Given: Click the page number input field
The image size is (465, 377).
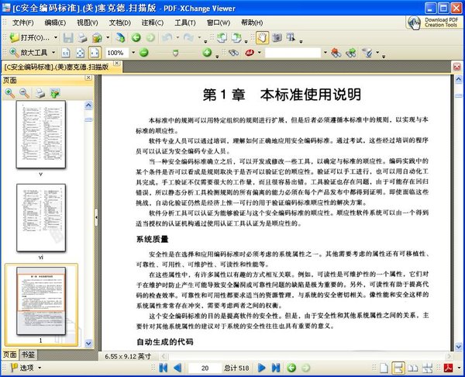Looking at the screenshot, I should click(204, 368).
